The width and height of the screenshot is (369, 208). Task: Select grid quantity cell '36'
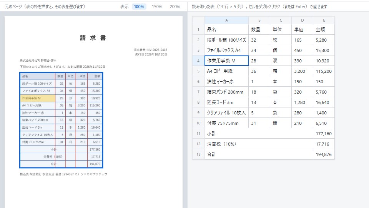tap(259, 71)
